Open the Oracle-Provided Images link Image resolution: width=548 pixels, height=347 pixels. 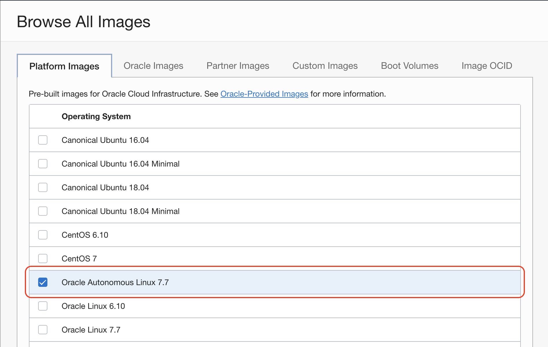[x=264, y=94]
